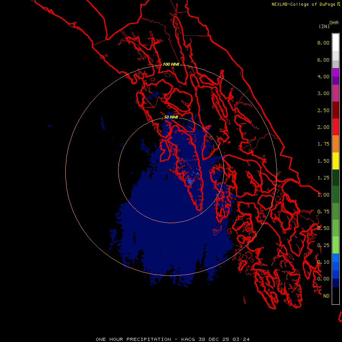Click the 0.75 legend value
The image size is (342, 342).
[323, 212]
